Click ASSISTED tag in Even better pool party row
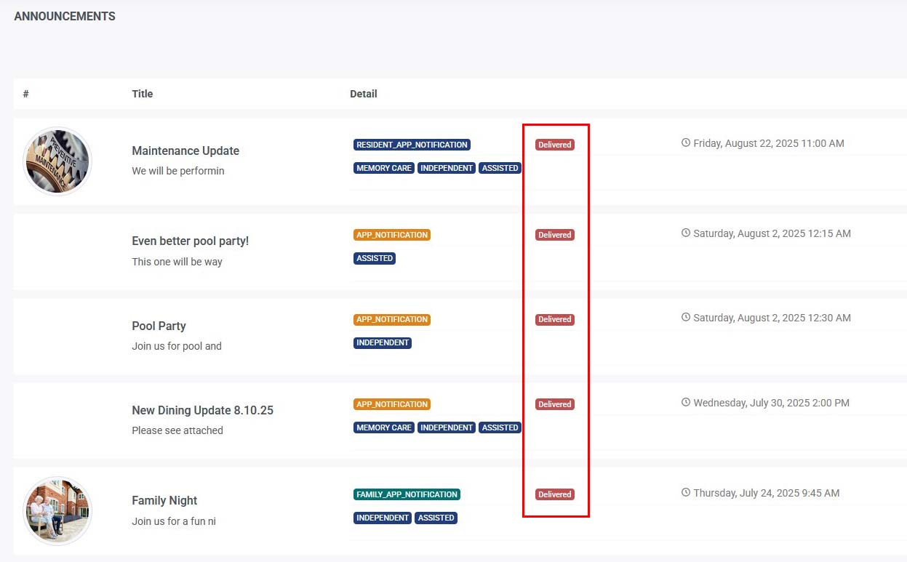Viewport: 907px width, 562px height. (375, 258)
